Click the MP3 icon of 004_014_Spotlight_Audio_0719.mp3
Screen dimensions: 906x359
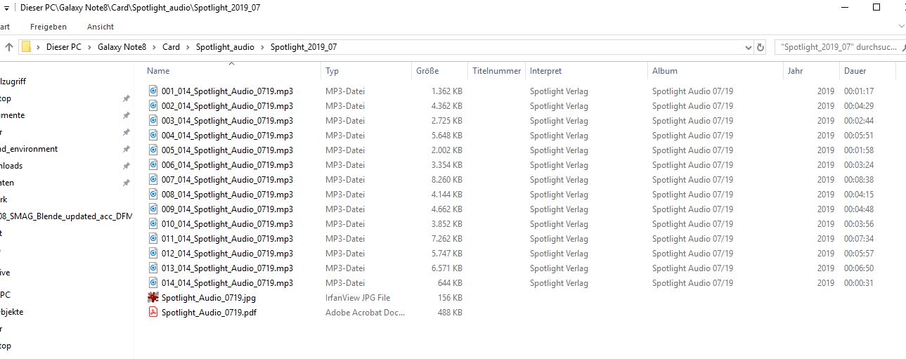(153, 136)
